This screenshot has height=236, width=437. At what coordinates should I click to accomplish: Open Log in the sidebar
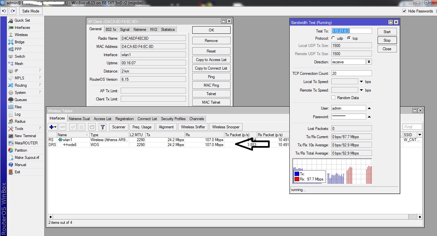(x=17, y=114)
